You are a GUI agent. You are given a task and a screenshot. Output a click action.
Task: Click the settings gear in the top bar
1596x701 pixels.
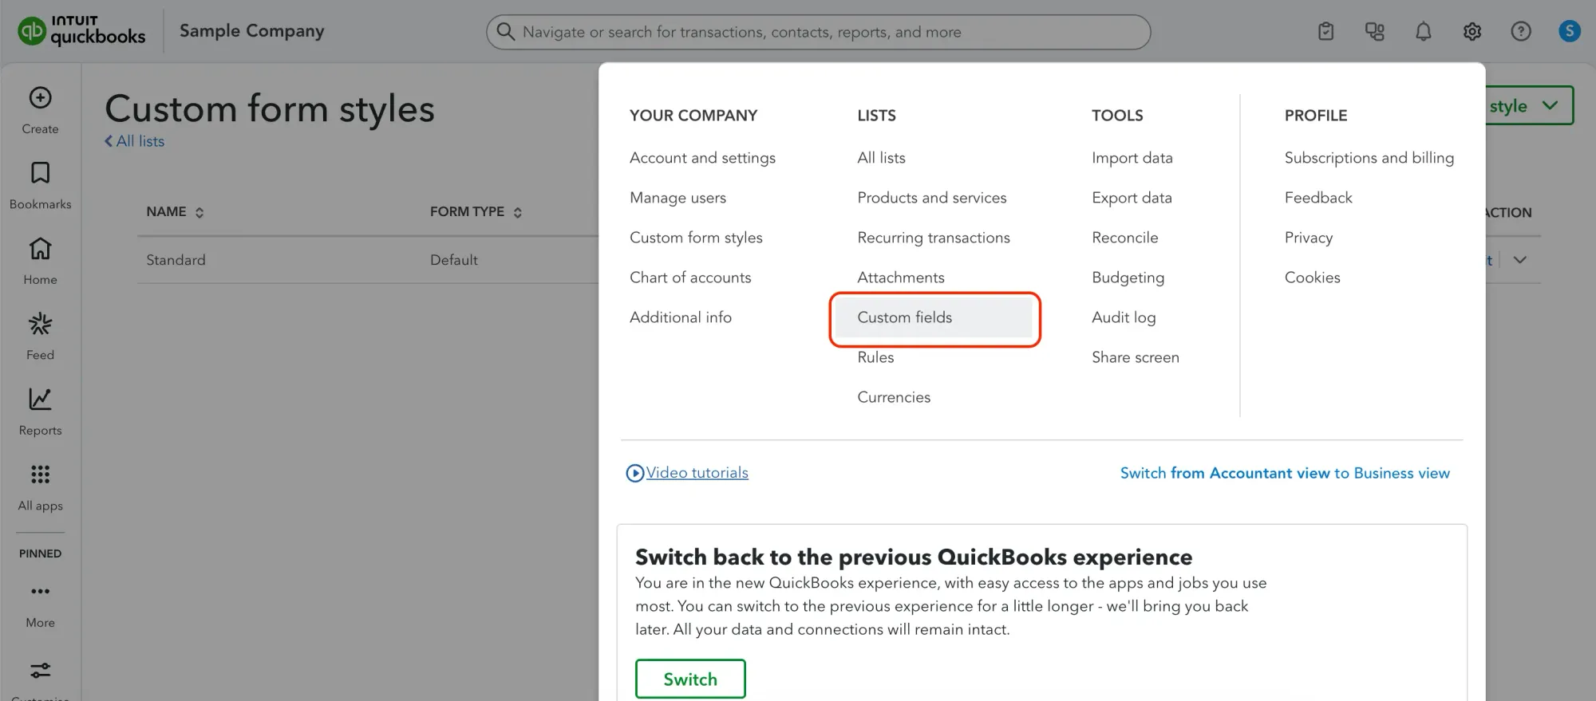(x=1472, y=31)
